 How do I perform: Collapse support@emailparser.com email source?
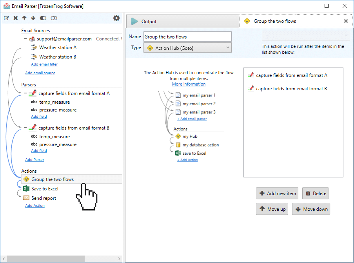[x=25, y=39]
